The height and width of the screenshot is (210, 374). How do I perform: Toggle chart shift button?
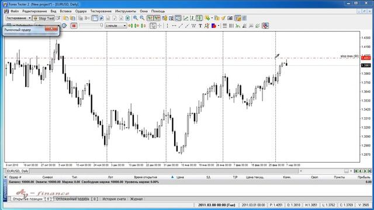(x=157, y=18)
